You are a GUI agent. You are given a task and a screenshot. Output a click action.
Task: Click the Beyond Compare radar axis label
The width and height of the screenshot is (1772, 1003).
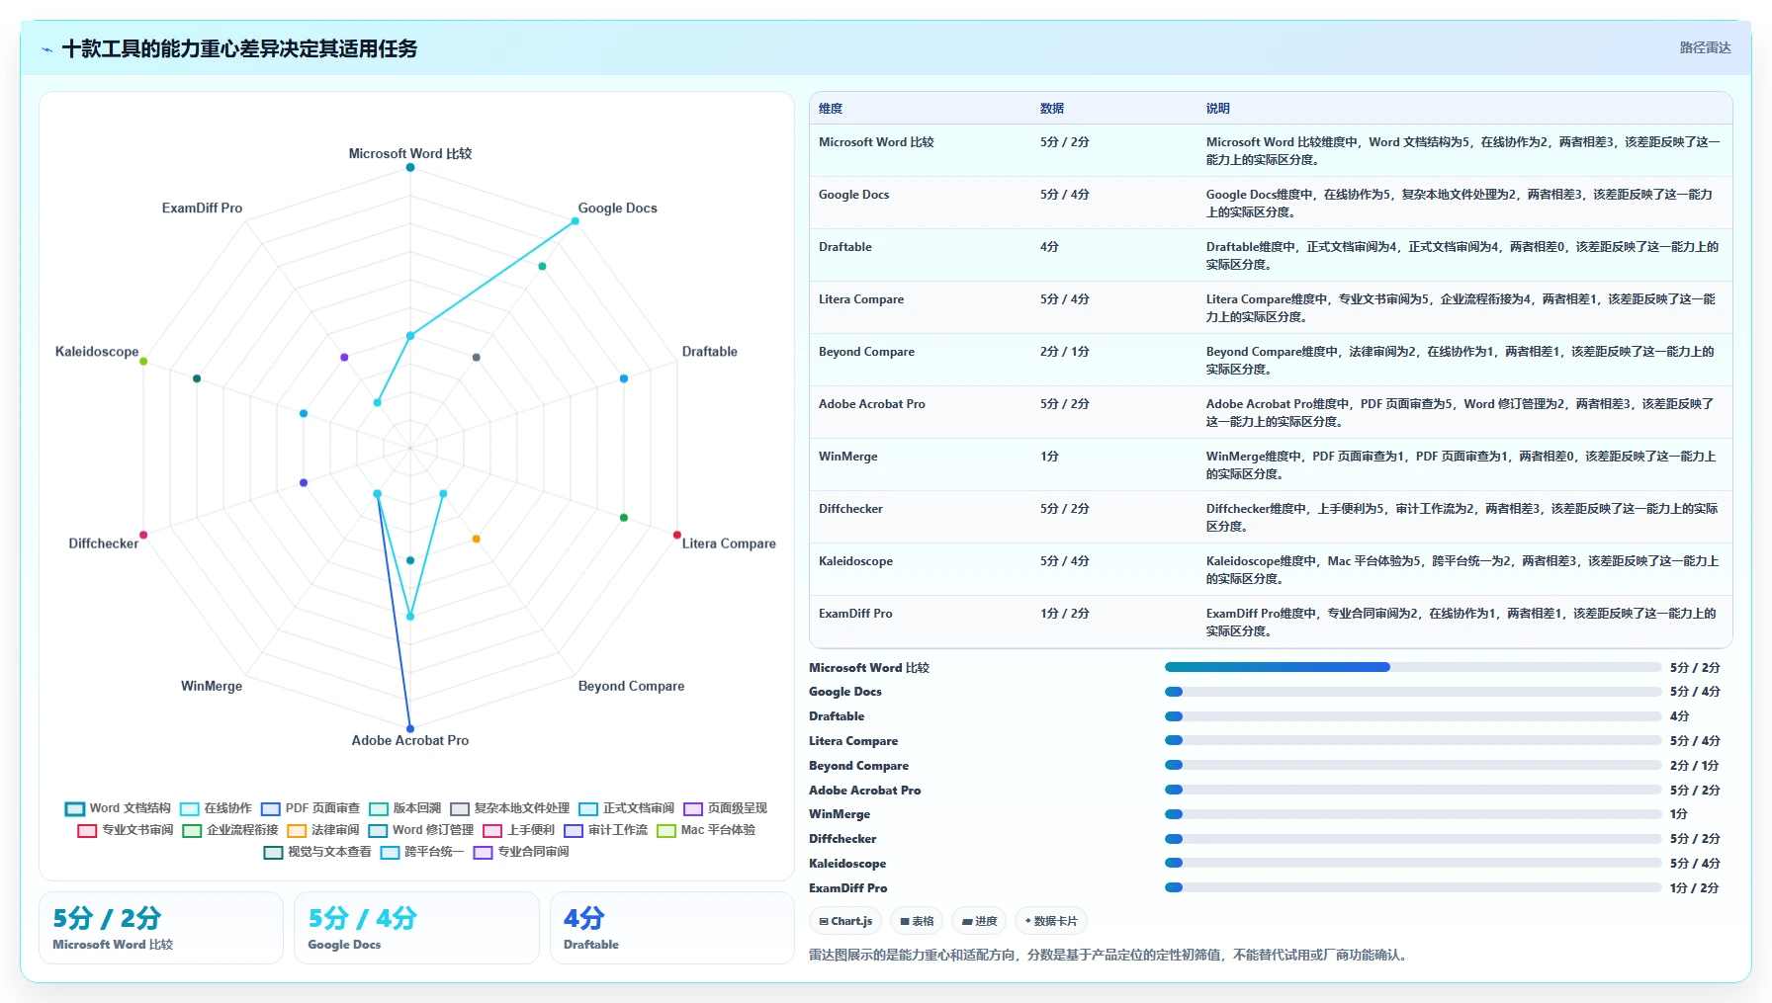pos(632,686)
